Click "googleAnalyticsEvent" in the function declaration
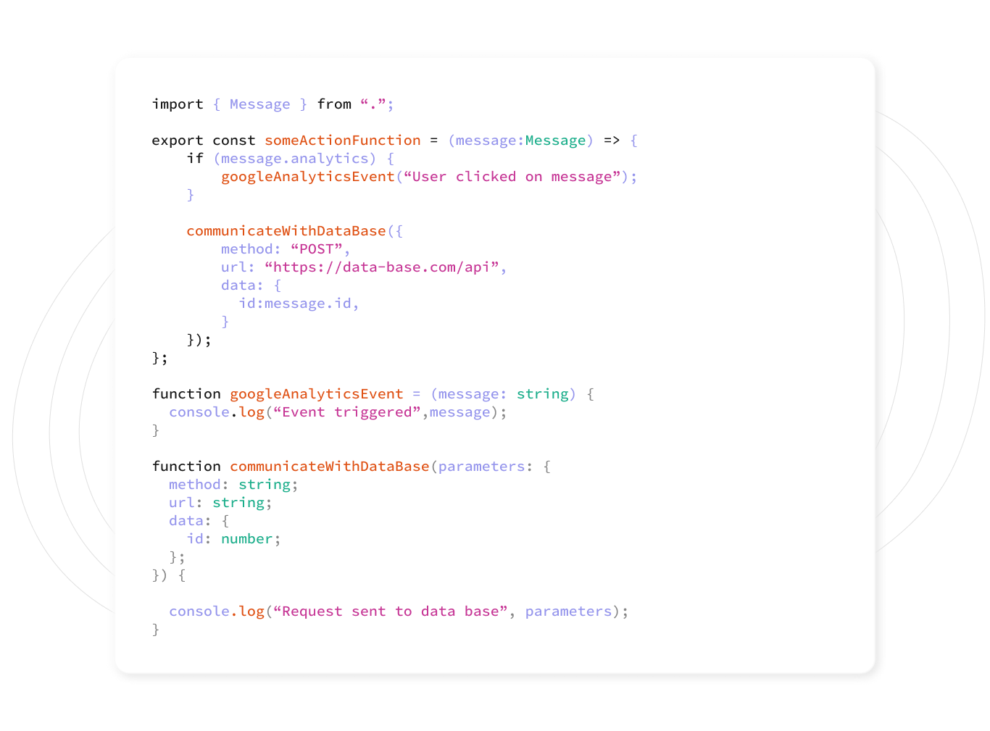This screenshot has width=990, height=731. pyautogui.click(x=317, y=394)
